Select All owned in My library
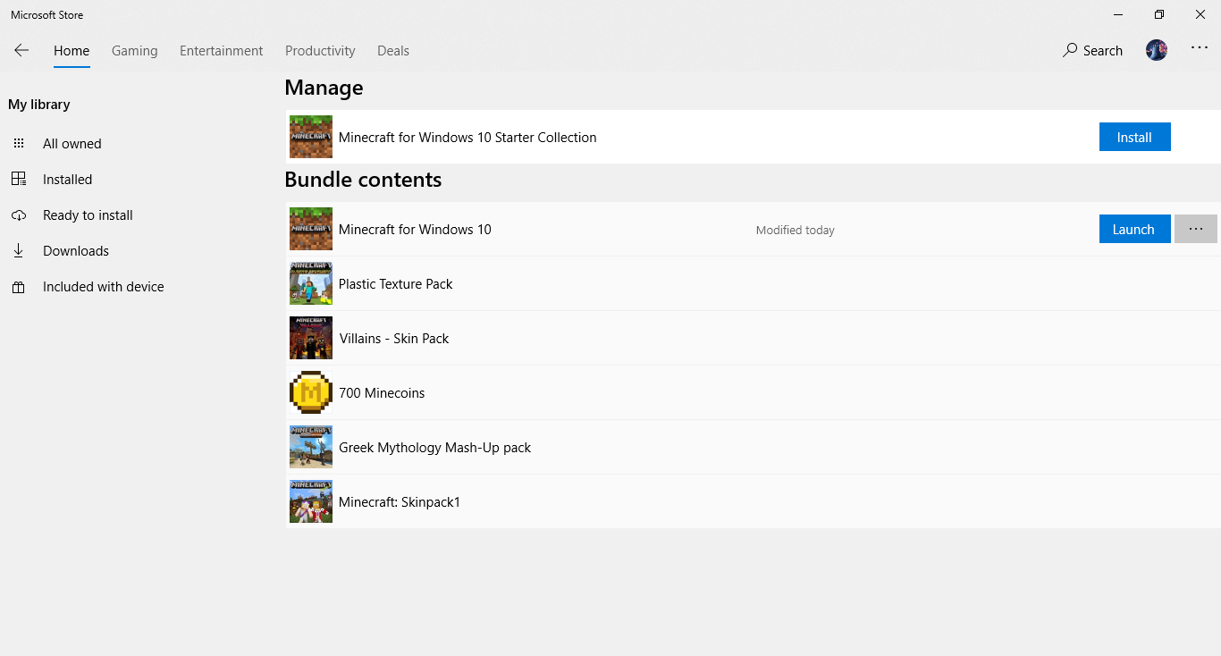 (x=72, y=144)
